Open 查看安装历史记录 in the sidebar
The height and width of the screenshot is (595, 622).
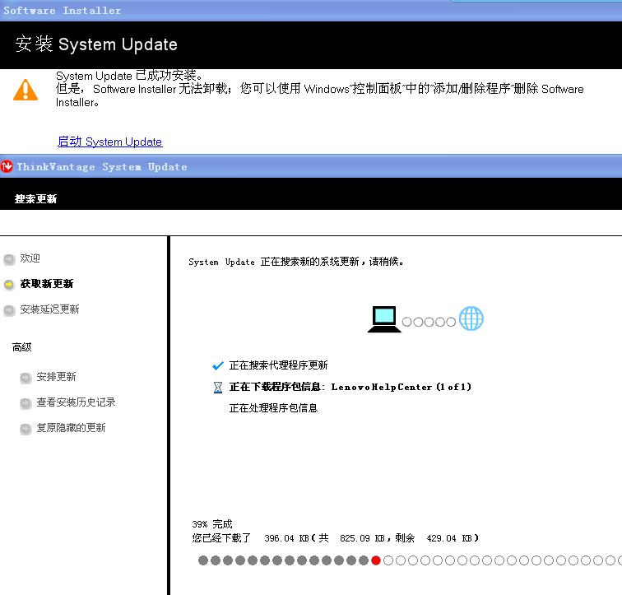coord(76,402)
